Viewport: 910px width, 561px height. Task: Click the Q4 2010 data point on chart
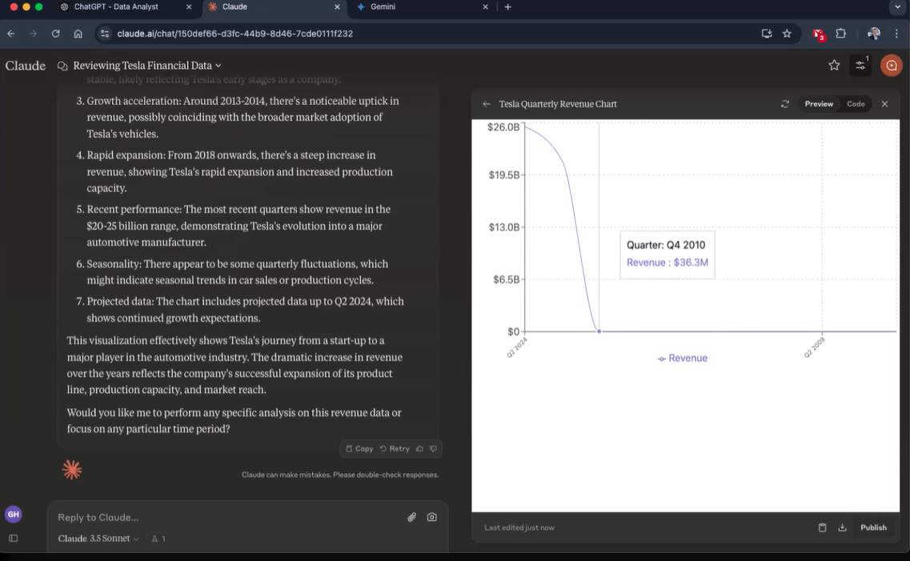(x=599, y=331)
